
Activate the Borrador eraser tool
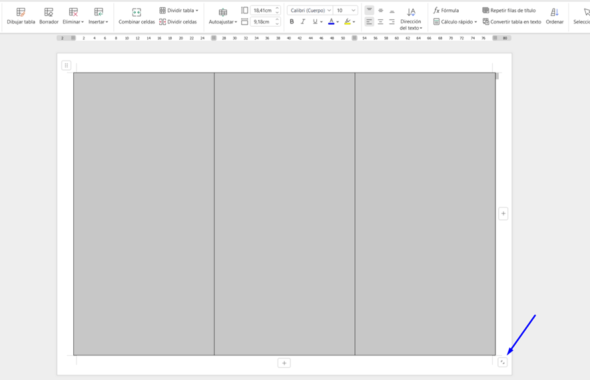(x=49, y=16)
